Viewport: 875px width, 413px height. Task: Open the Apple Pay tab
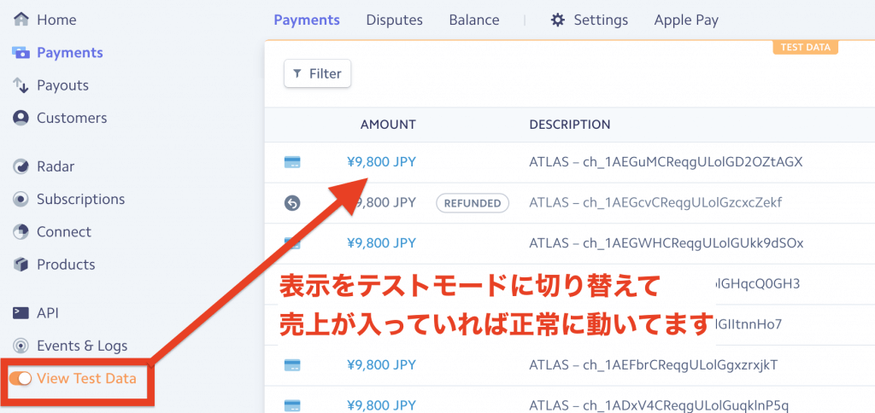click(686, 20)
